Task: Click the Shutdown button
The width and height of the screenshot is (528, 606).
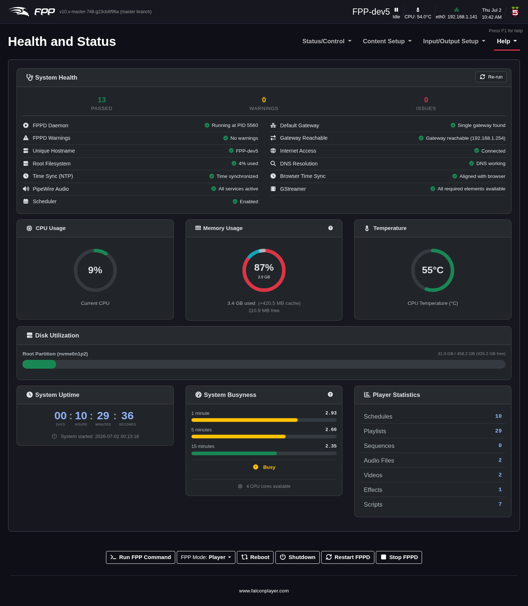Action: tap(297, 557)
